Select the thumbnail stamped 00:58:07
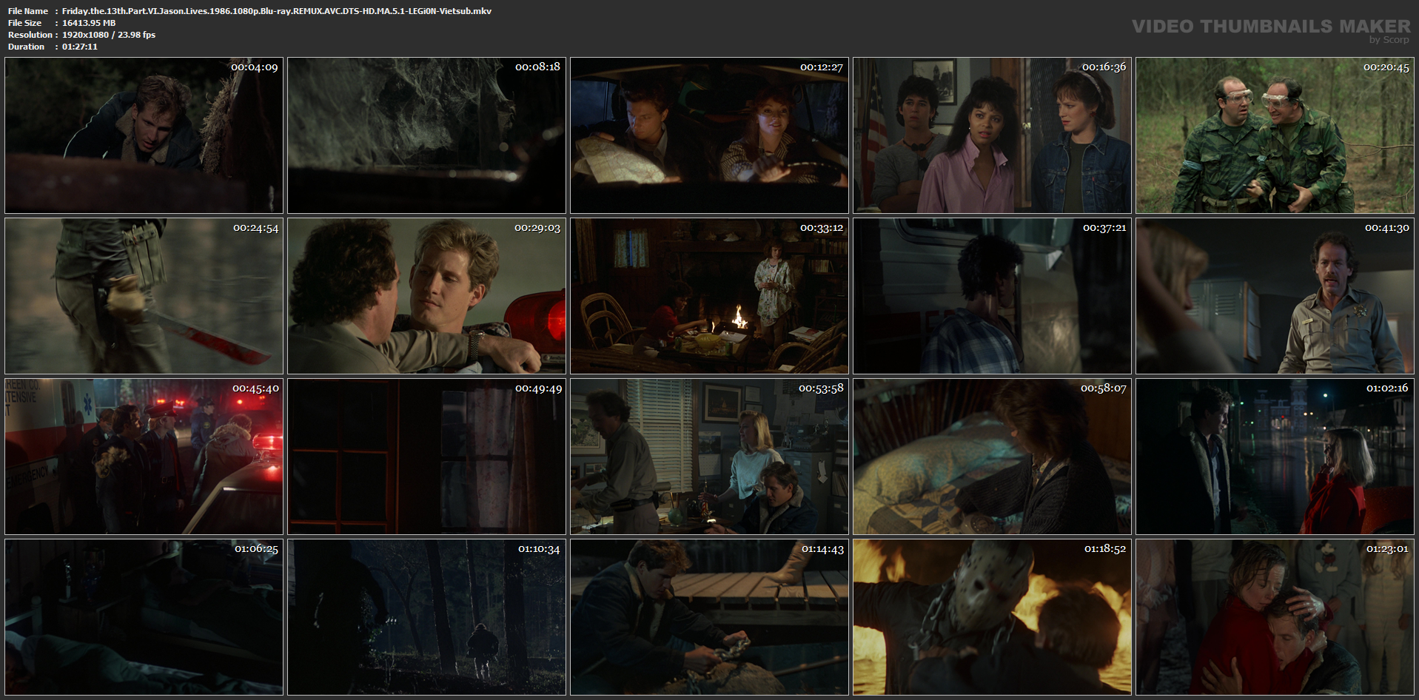The height and width of the screenshot is (700, 1419). tap(992, 457)
